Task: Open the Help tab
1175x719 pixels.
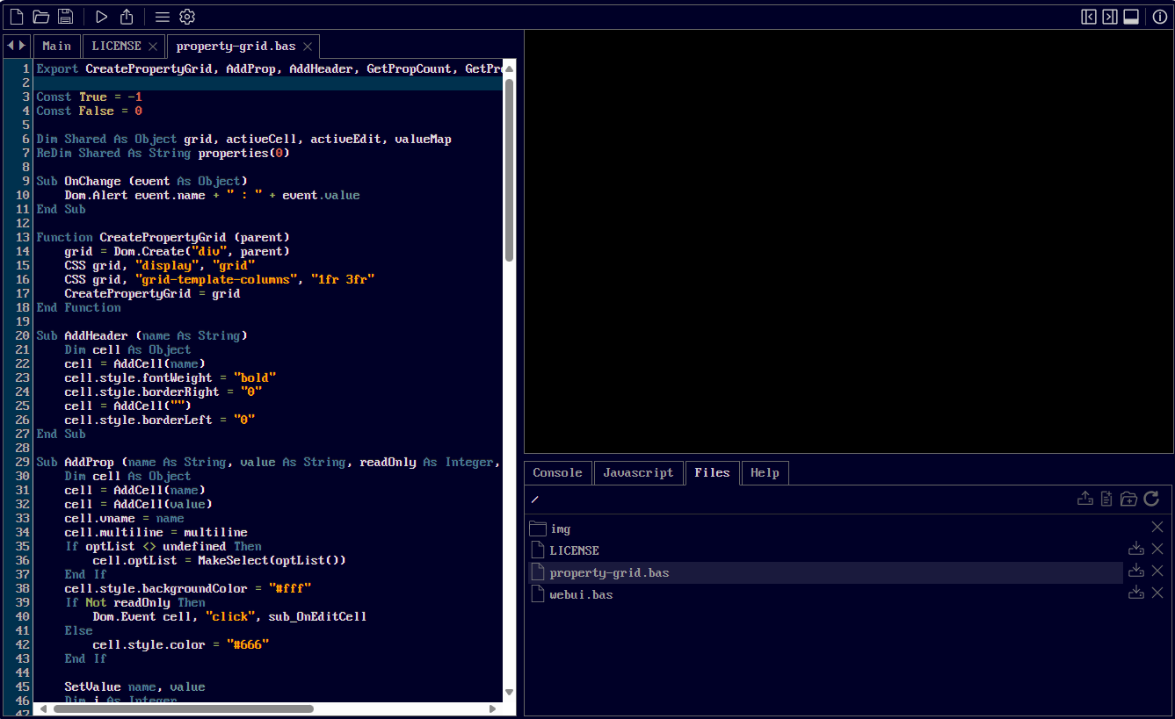Action: (x=764, y=472)
